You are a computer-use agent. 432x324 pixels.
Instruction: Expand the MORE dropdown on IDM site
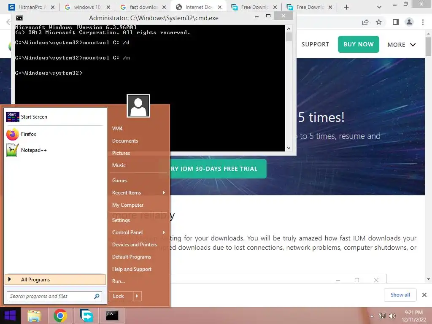click(x=401, y=45)
